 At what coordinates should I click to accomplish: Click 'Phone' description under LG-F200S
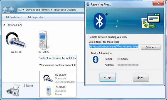(x=58, y=94)
